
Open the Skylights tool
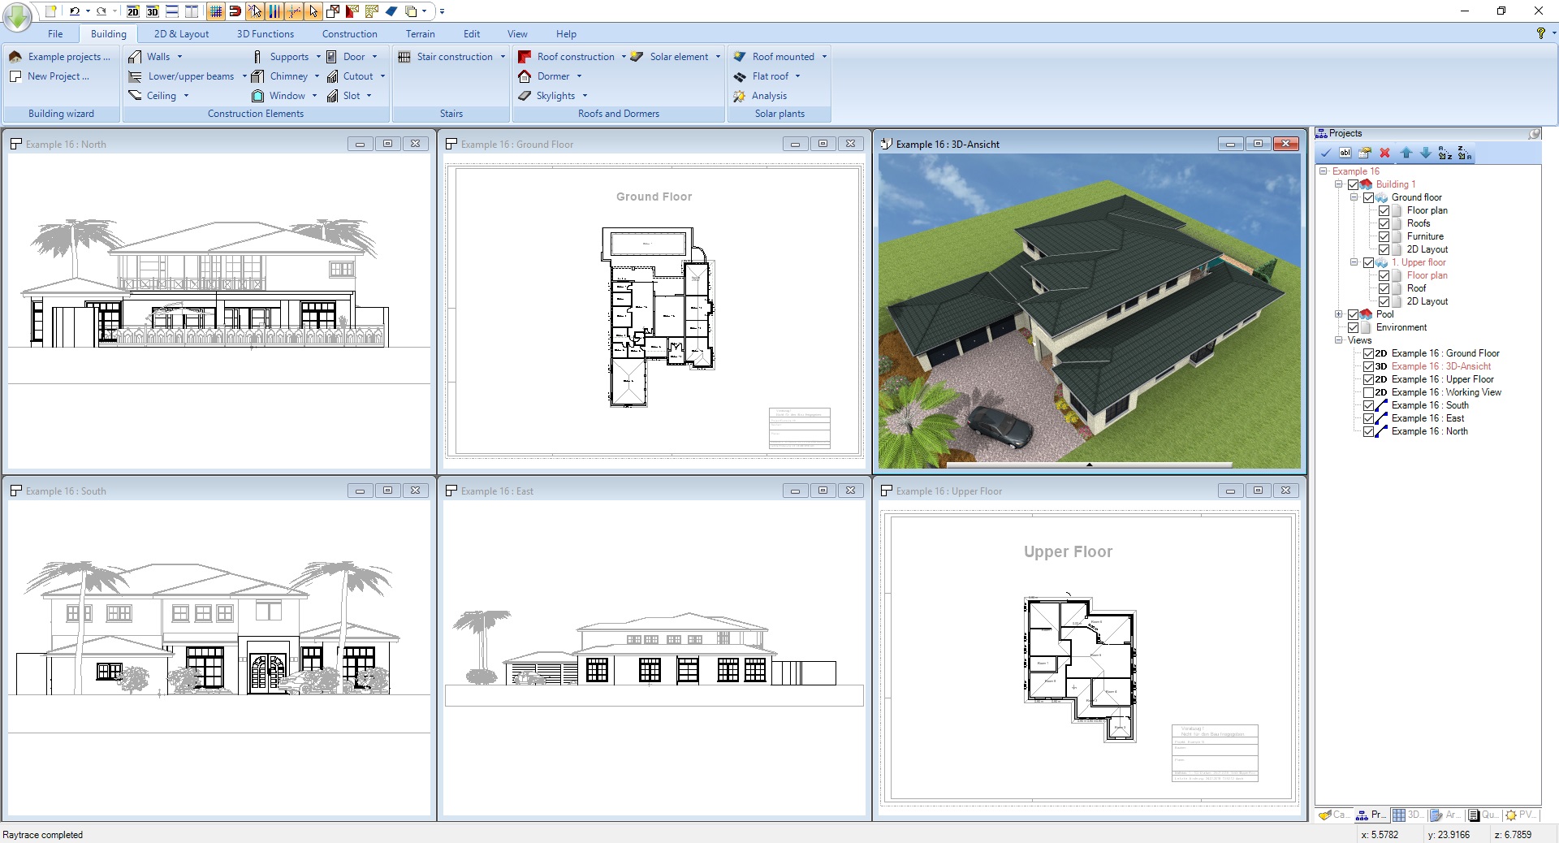555,95
